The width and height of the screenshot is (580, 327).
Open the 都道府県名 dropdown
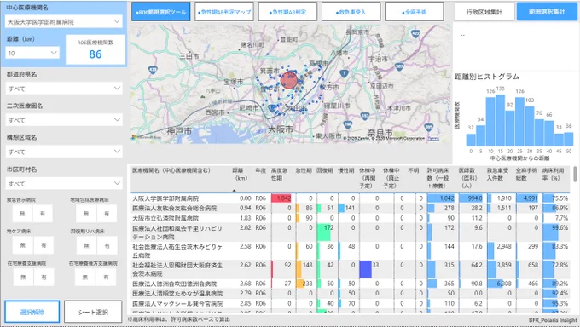click(x=64, y=89)
